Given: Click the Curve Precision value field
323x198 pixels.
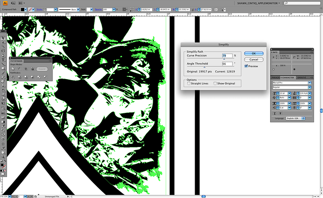Looking at the screenshot, I should (x=227, y=56).
